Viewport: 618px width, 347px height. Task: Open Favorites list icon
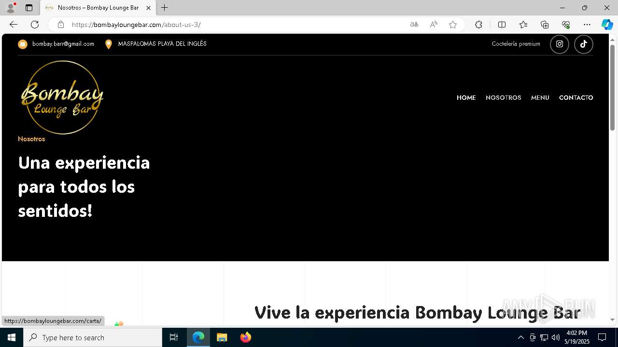point(523,25)
